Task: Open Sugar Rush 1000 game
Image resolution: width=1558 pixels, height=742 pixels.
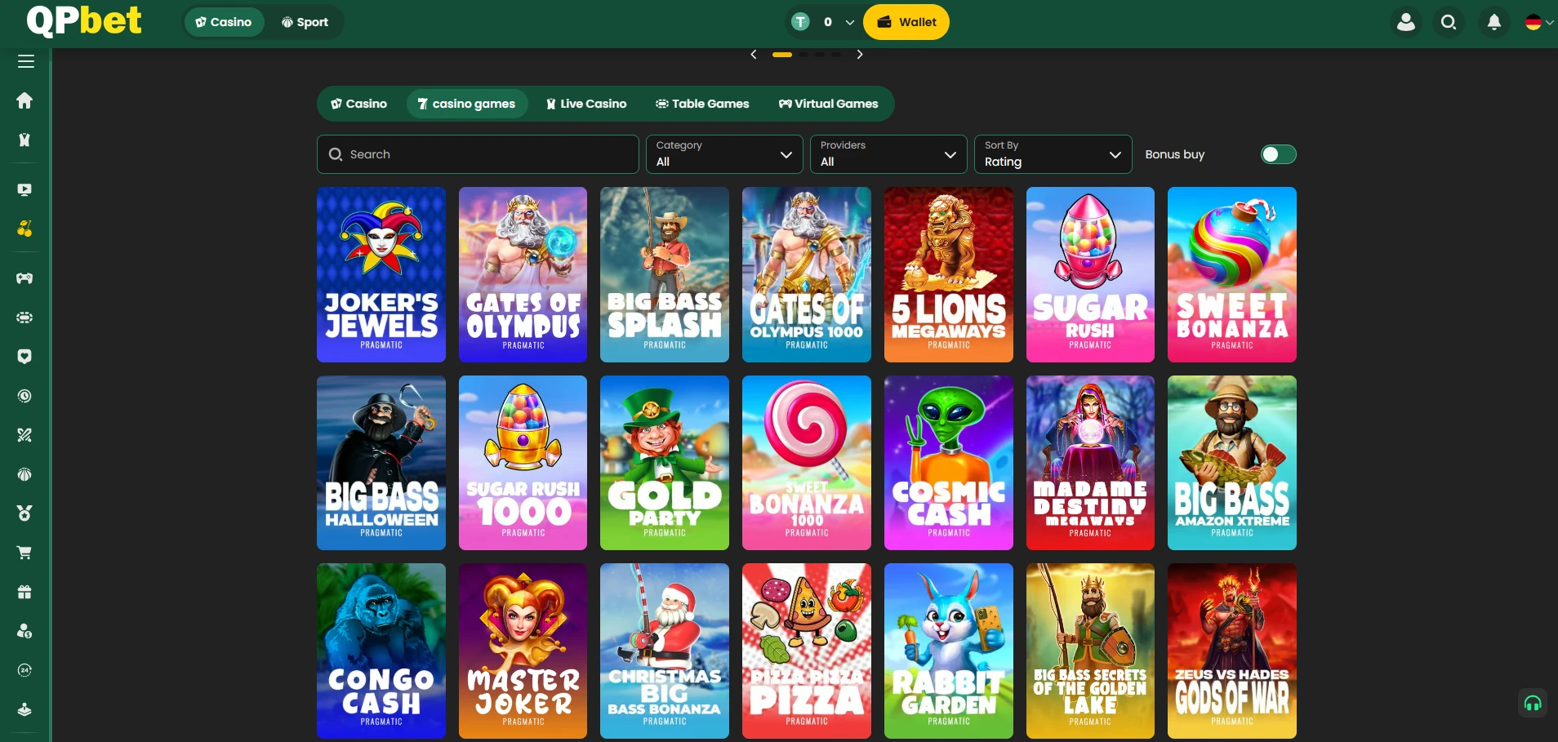Action: (523, 463)
